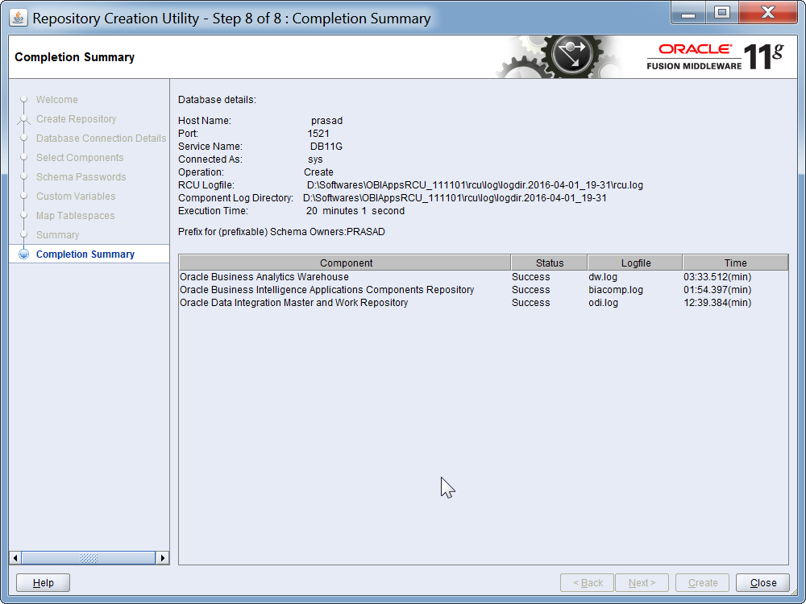Click the disabled Next button
The height and width of the screenshot is (604, 806).
point(642,583)
